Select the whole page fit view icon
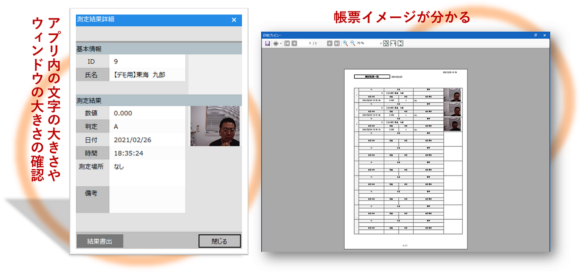This screenshot has width=581, height=272. click(x=385, y=43)
